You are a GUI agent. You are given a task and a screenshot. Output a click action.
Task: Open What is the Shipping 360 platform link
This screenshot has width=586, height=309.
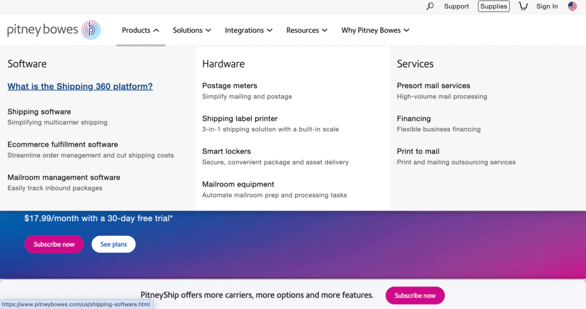point(80,86)
